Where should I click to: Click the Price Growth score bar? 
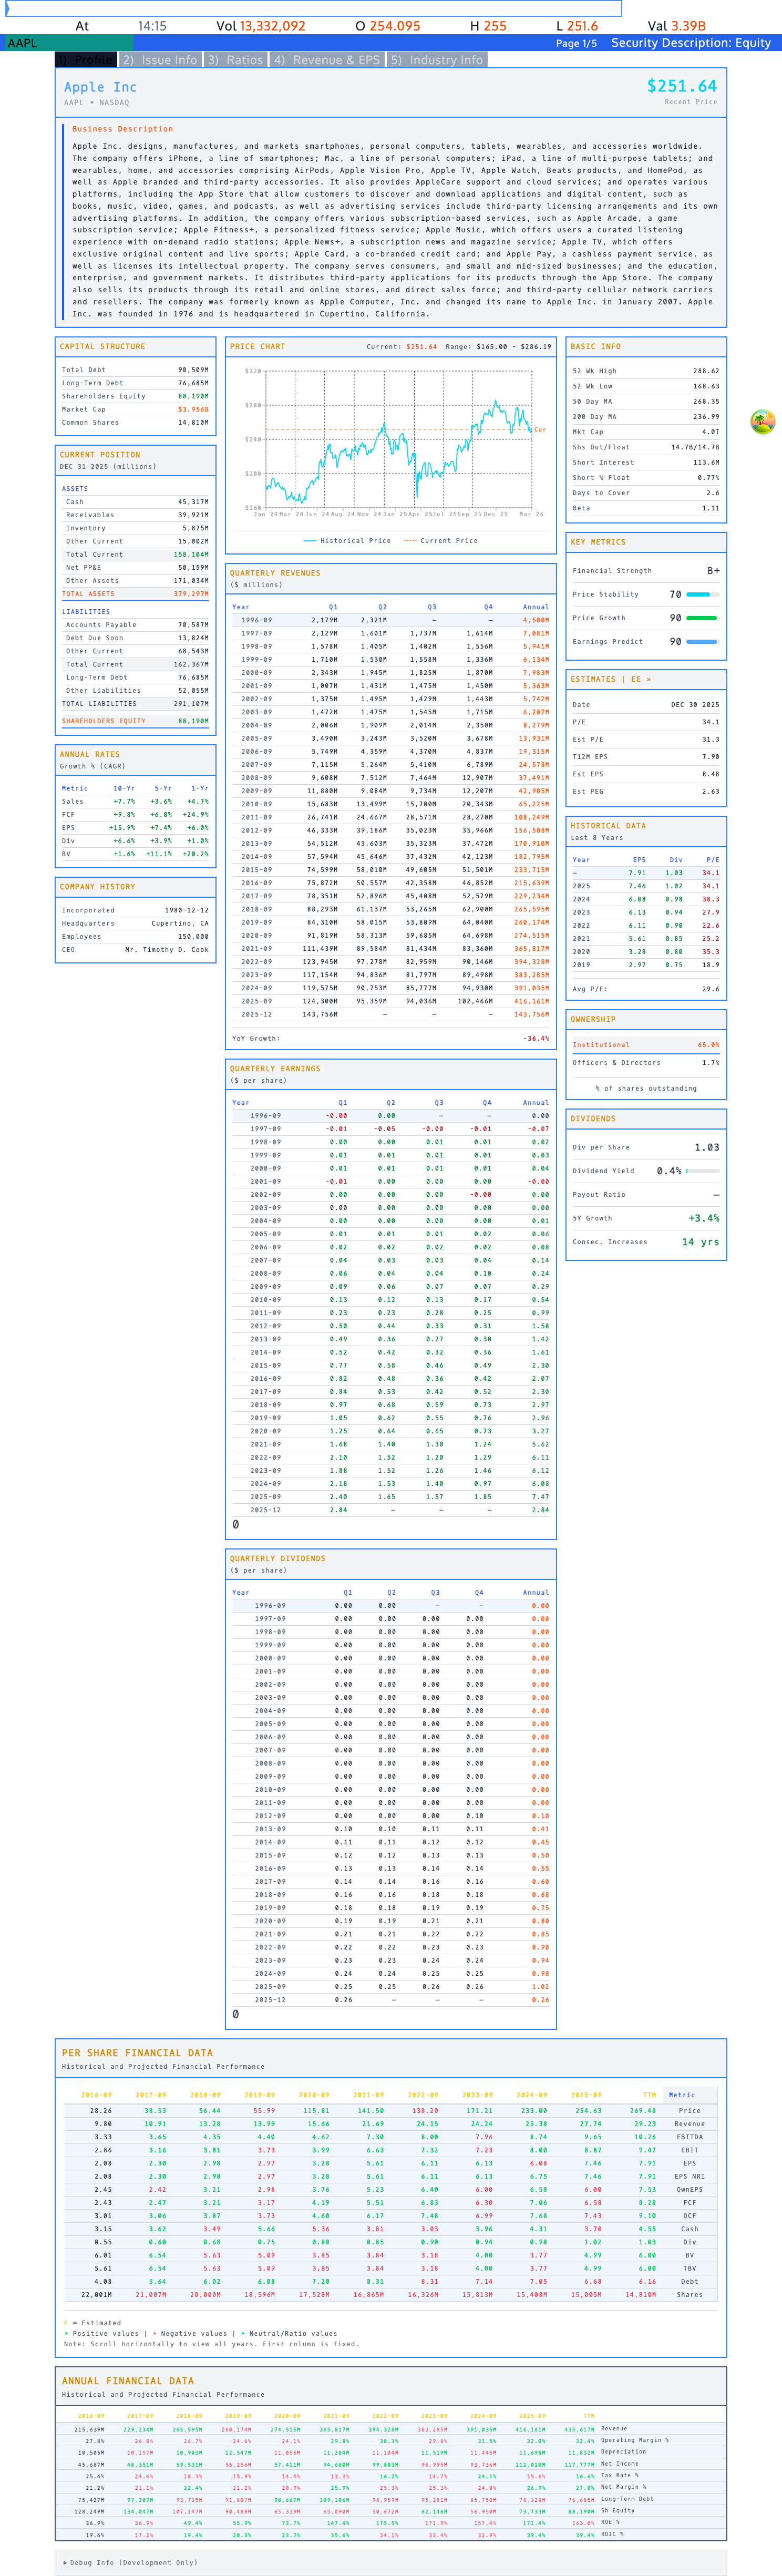click(702, 618)
